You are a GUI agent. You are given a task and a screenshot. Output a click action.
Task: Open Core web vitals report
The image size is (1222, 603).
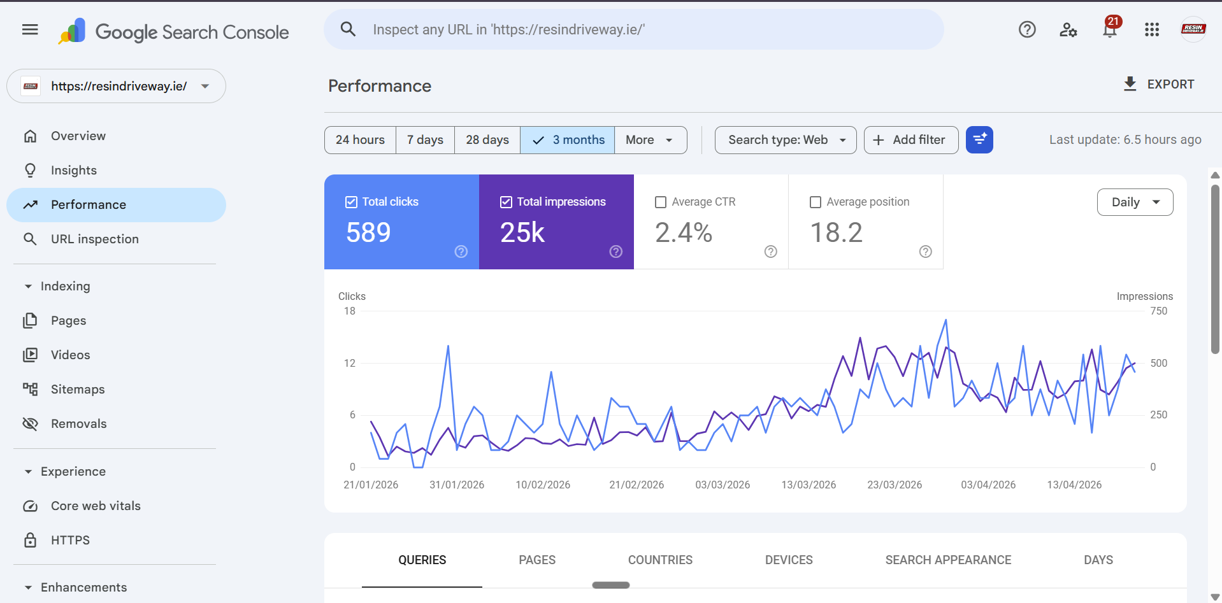[96, 506]
